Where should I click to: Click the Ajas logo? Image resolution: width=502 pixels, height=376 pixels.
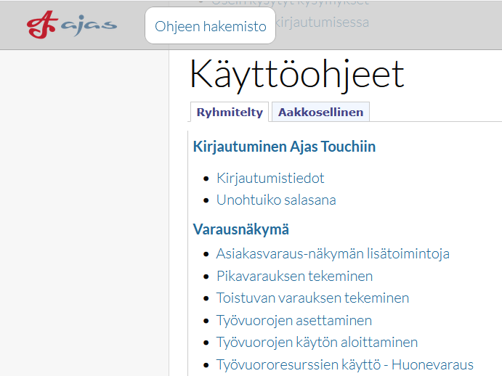click(72, 25)
